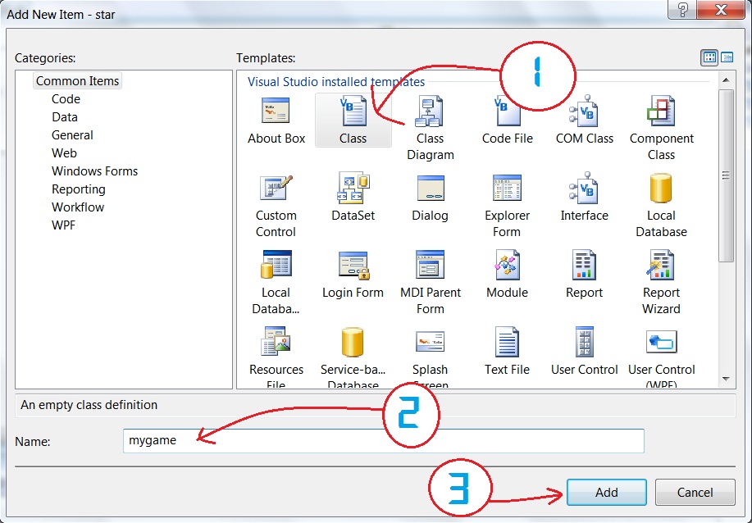Select the Component Class template
Screen dimensions: 752x523
[x=661, y=128]
